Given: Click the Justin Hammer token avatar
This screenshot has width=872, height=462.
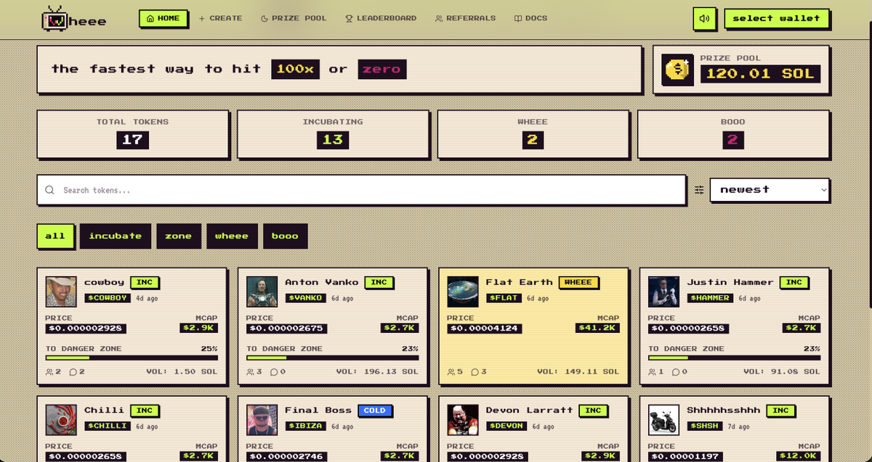Looking at the screenshot, I should 663,292.
